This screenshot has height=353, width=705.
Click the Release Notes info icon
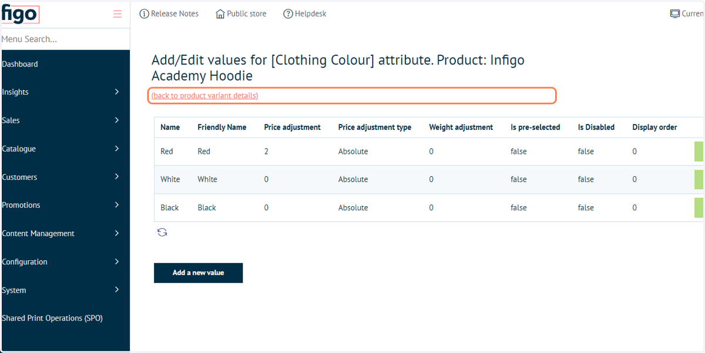pos(144,14)
